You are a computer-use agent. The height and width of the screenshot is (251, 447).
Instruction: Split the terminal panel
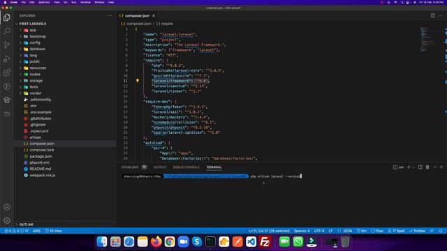(x=420, y=167)
